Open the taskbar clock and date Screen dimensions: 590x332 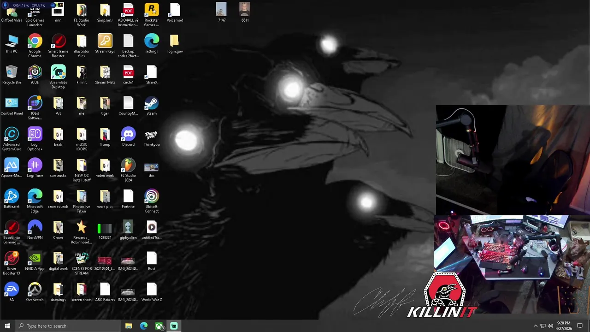(x=564, y=326)
